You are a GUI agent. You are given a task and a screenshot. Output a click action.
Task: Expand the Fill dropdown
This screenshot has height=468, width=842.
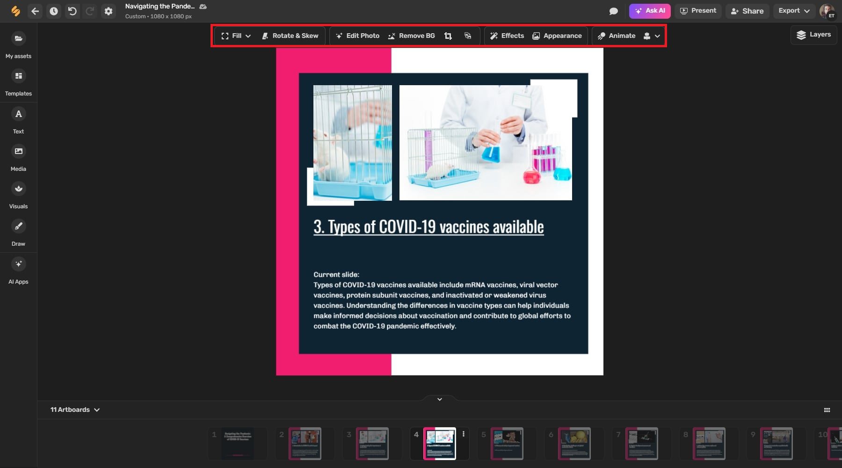pos(236,36)
